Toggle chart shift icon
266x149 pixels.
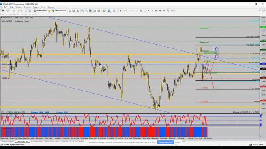99,10
